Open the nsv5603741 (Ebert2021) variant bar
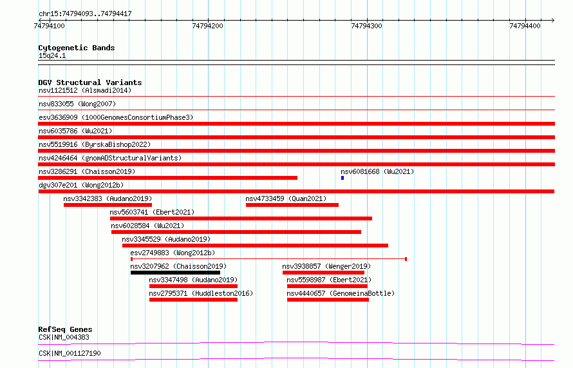The height and width of the screenshot is (368, 573). click(241, 218)
